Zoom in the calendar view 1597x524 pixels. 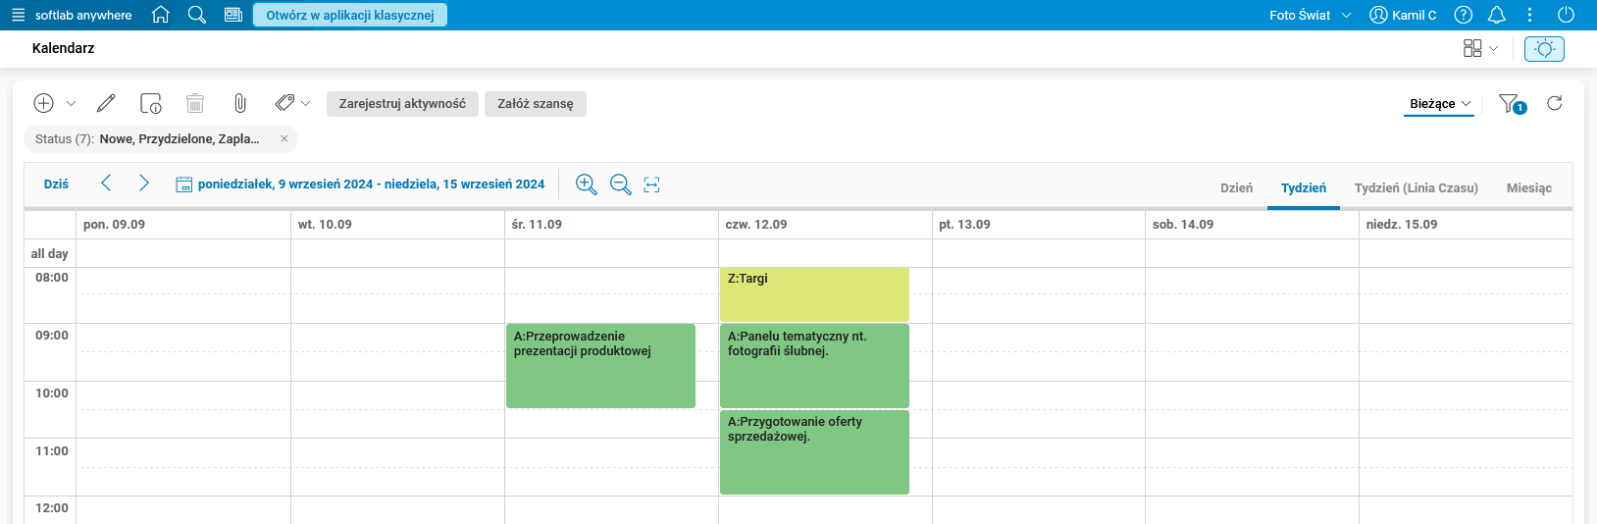coord(586,184)
